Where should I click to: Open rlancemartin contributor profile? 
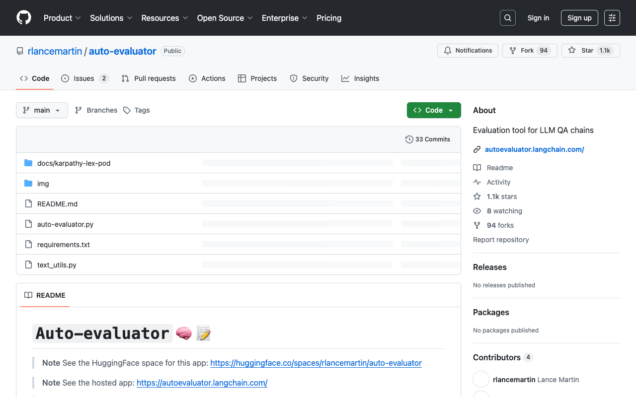tap(514, 380)
